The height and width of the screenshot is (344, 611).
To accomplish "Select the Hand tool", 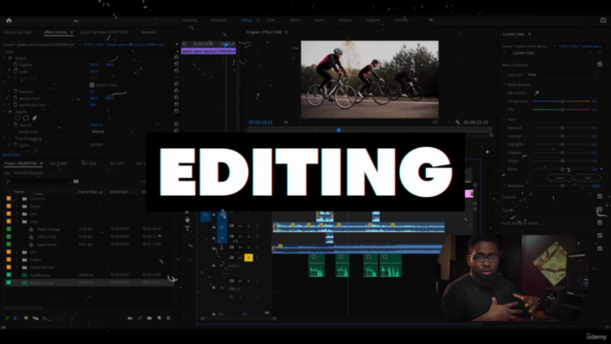I will 187,220.
